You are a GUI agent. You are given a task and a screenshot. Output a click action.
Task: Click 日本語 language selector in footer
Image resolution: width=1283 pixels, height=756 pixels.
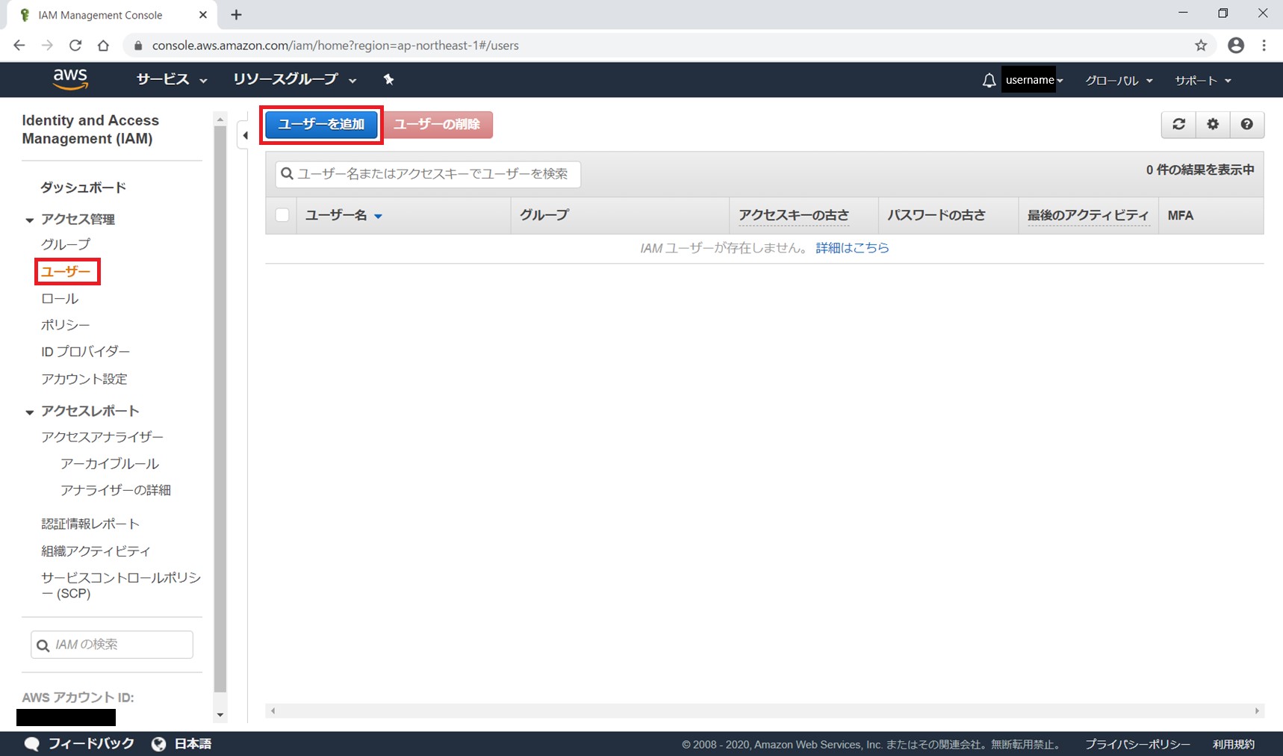coord(193,744)
